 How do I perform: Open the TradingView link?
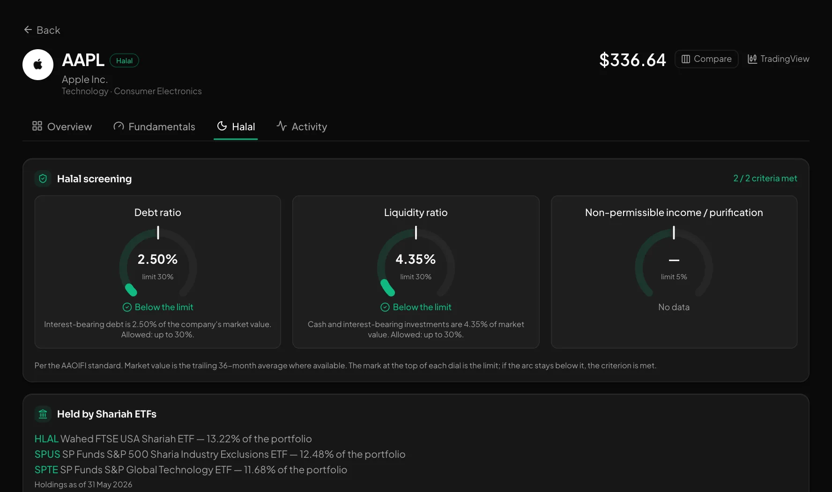(779, 59)
